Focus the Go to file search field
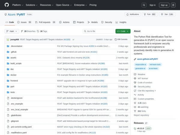Screen dimensions: 180x135 [98, 31]
